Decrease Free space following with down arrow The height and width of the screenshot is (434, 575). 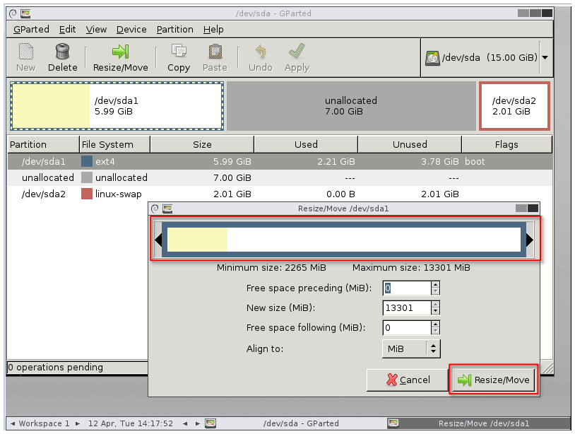435,331
